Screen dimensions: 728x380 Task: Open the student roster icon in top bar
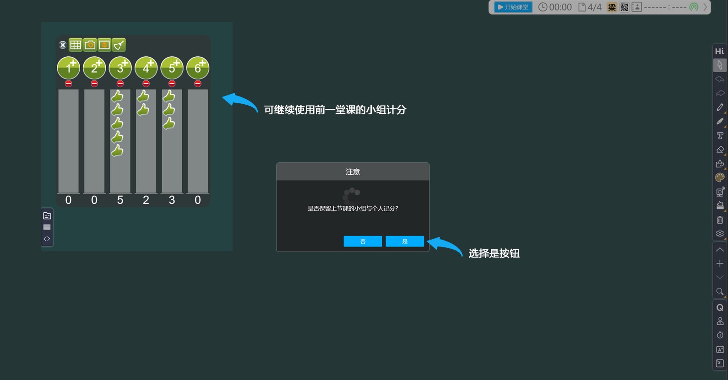637,7
